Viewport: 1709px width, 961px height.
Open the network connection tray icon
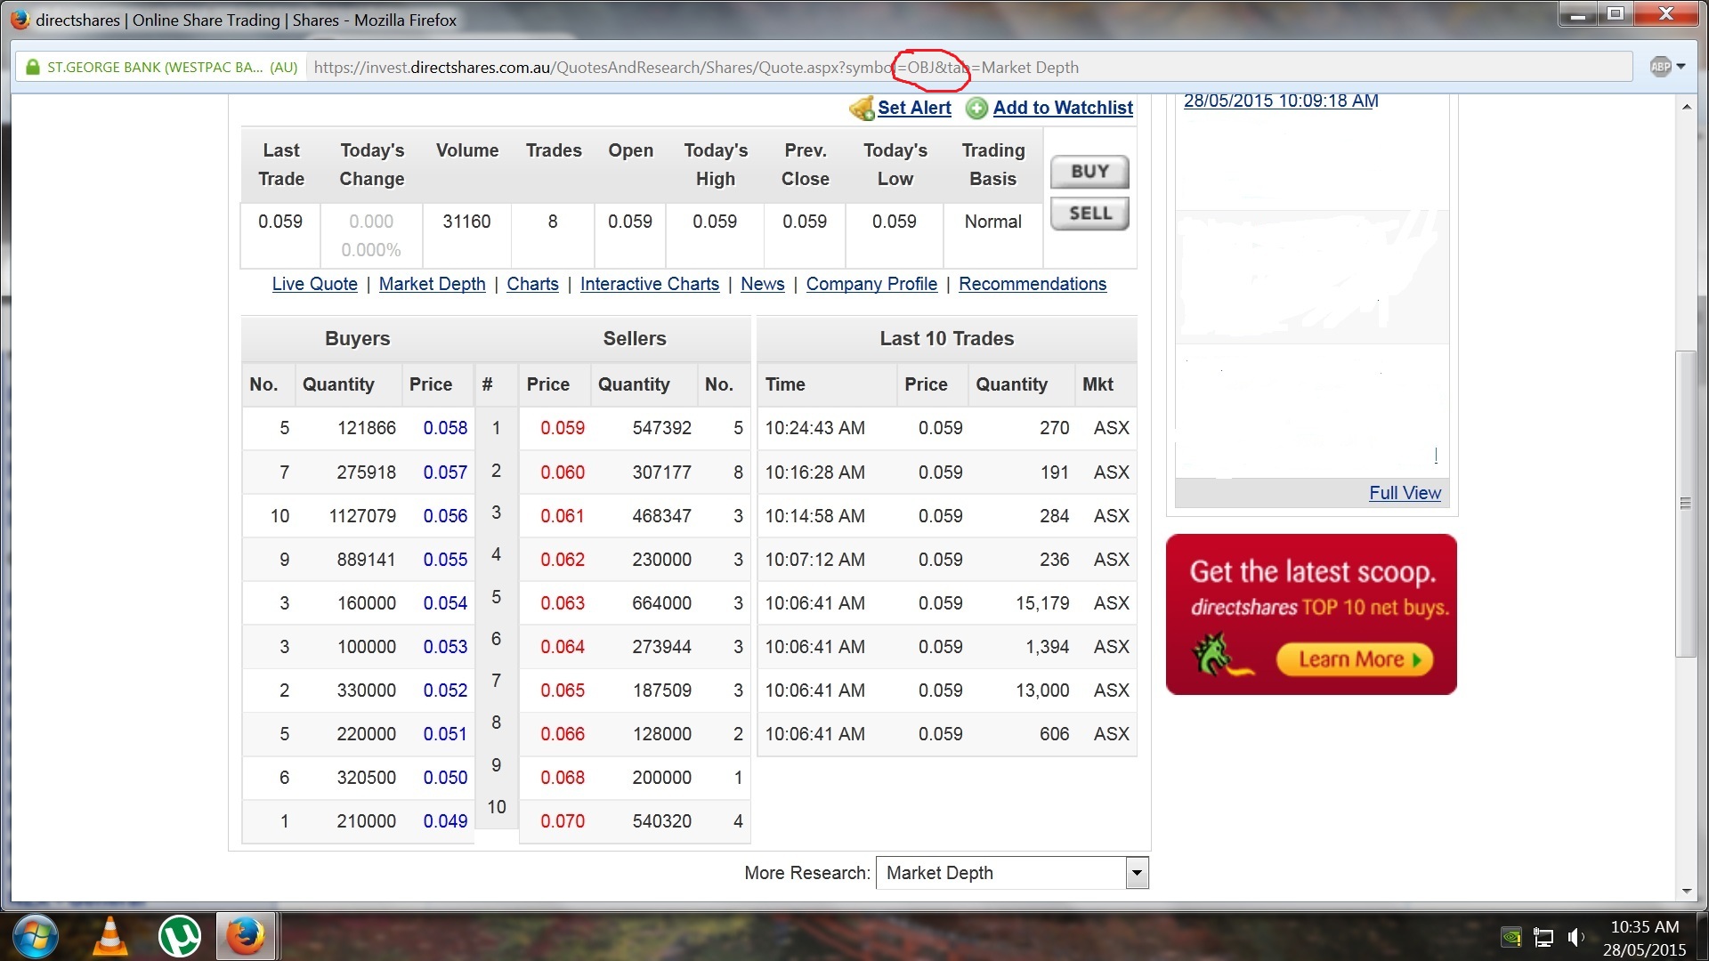point(1543,937)
